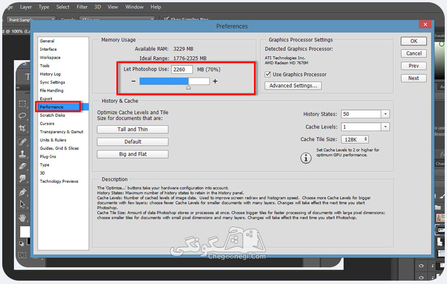Hide the upper layer via eye icon
The image size is (447, 284).
[421, 266]
